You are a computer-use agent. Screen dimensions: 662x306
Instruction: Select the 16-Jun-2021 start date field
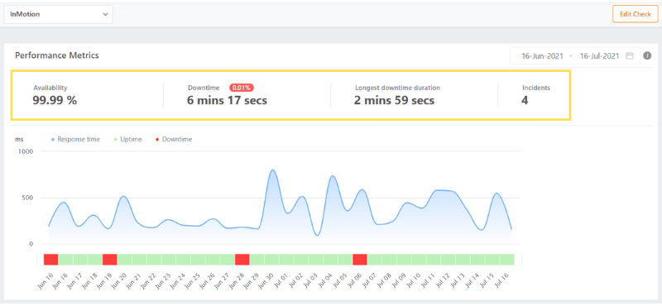pyautogui.click(x=542, y=55)
